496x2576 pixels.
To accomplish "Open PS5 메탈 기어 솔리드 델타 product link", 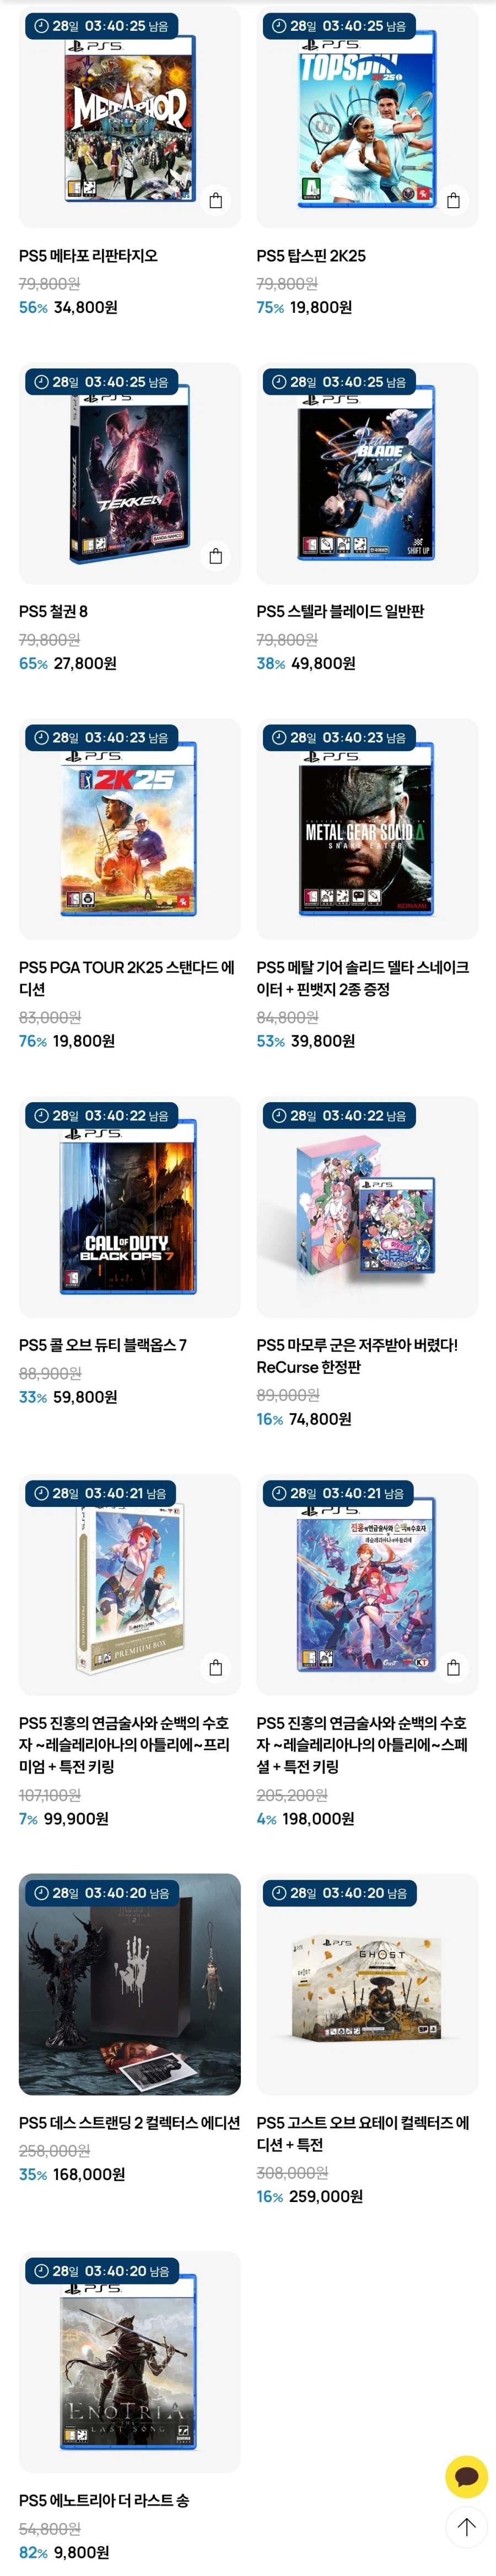I will (x=362, y=978).
